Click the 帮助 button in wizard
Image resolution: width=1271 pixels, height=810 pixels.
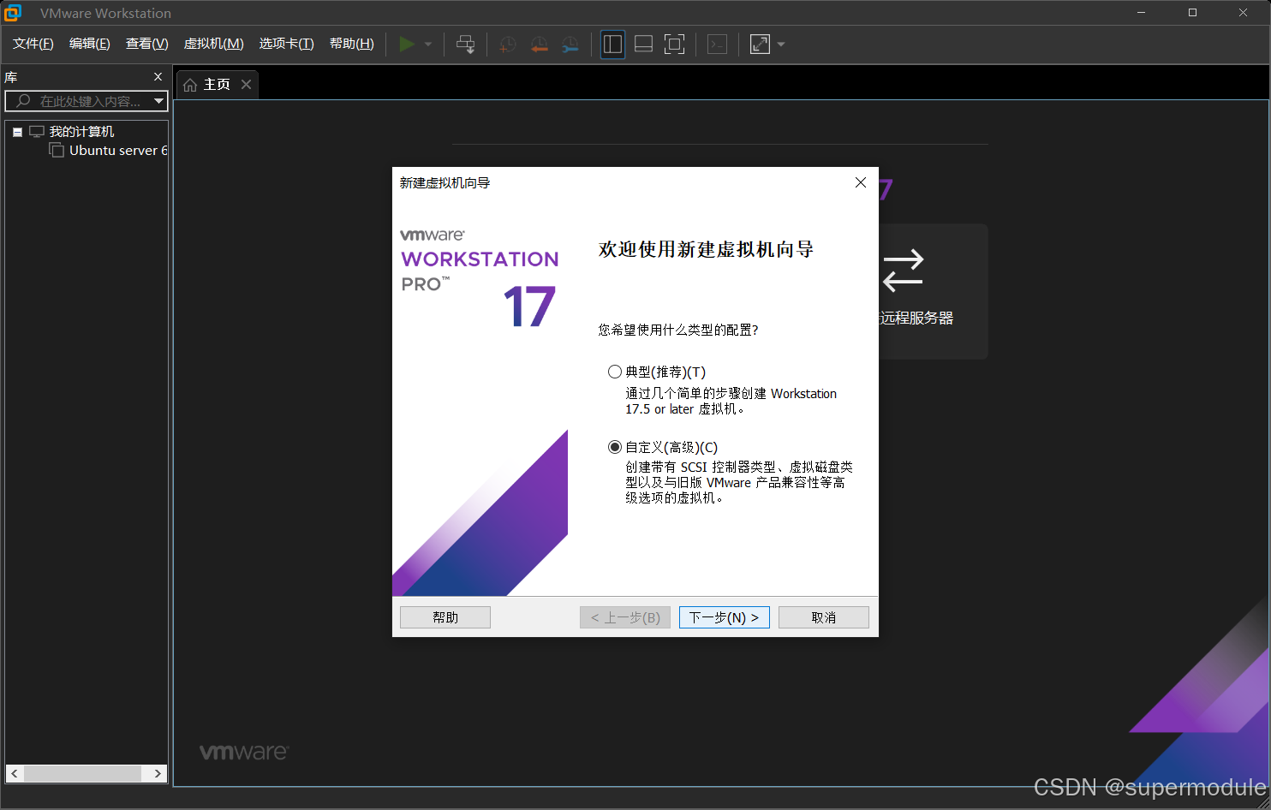click(x=445, y=617)
